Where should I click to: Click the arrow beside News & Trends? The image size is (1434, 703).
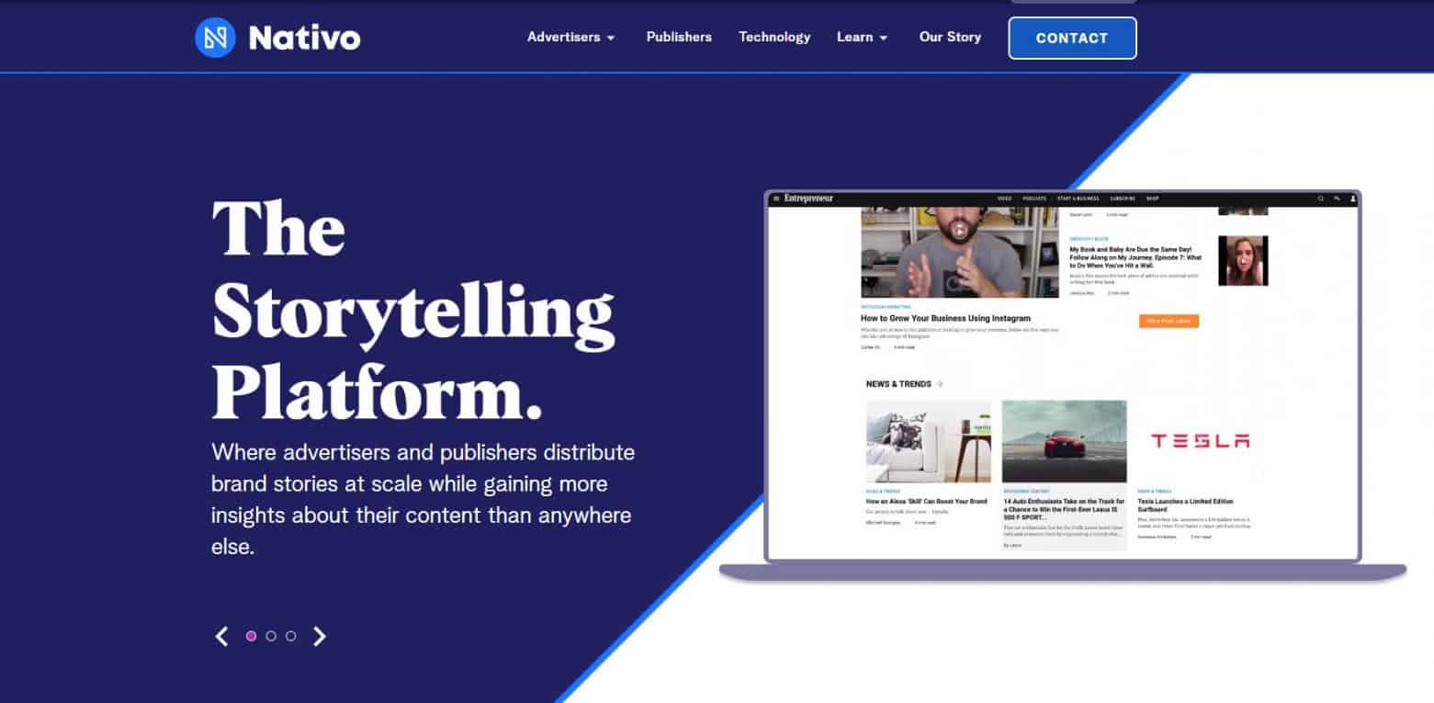939,384
